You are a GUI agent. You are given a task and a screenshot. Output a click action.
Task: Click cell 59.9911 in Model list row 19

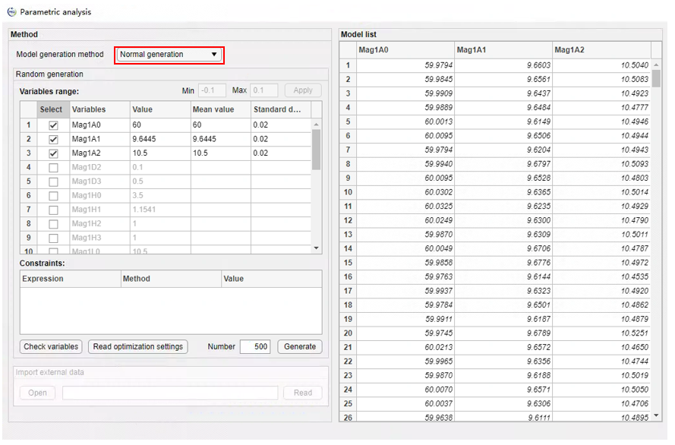(x=405, y=319)
